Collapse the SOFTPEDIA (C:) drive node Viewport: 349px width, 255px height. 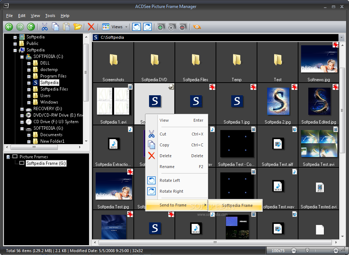[x=22, y=57]
